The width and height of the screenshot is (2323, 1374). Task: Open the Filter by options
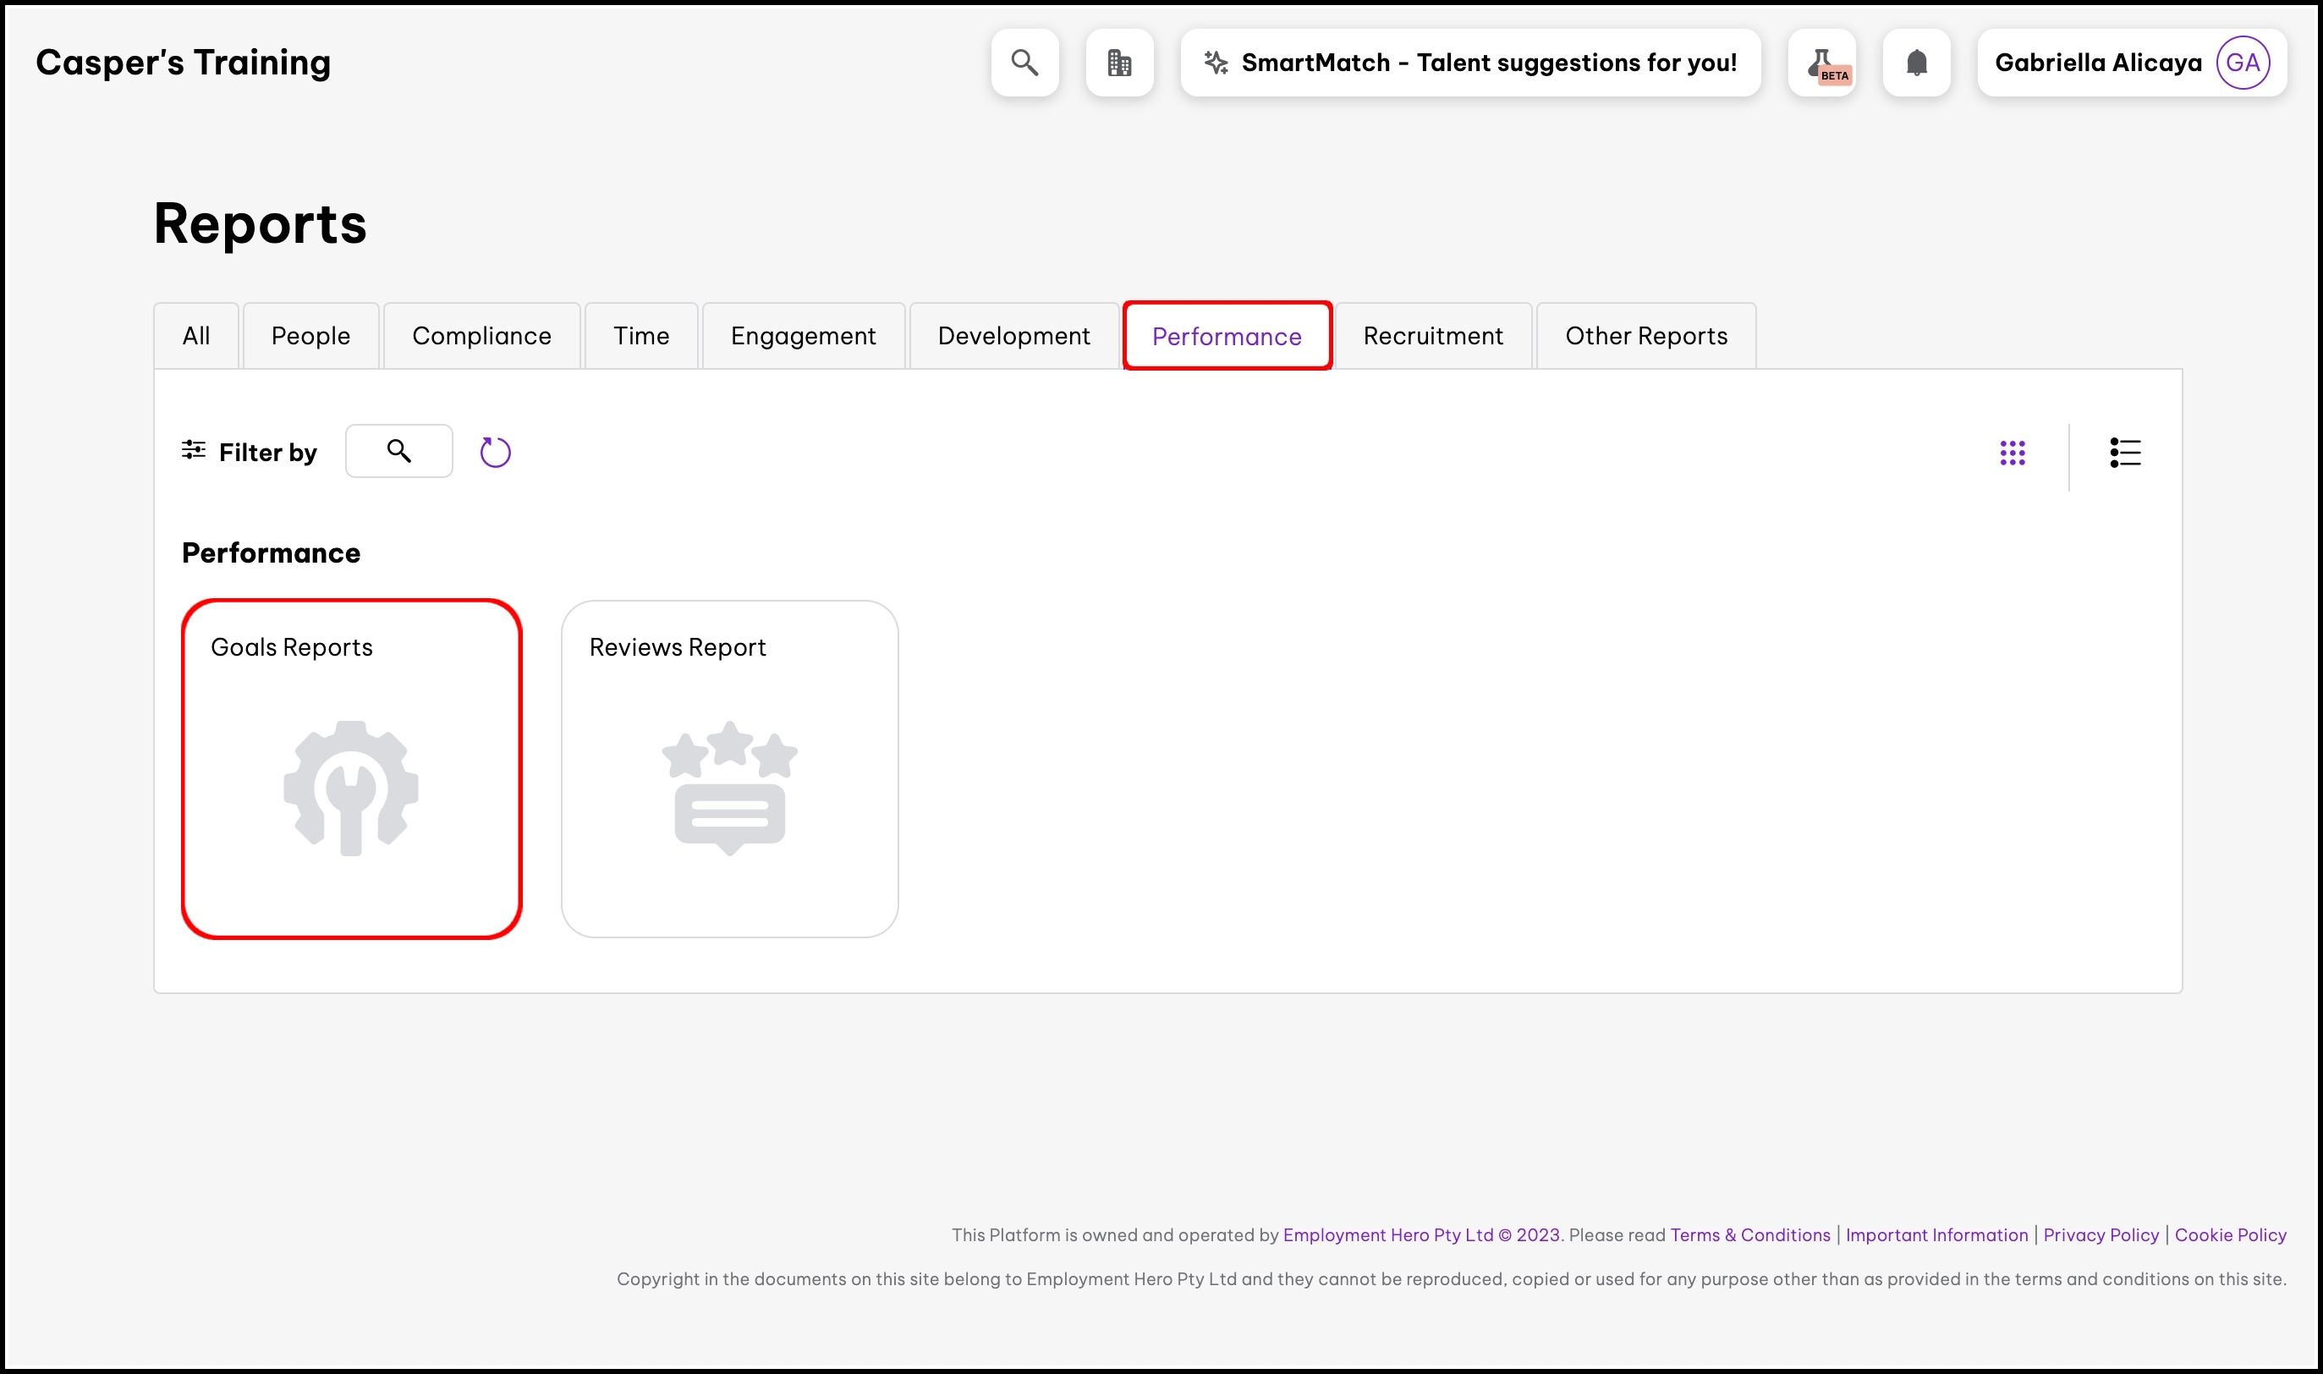249,452
